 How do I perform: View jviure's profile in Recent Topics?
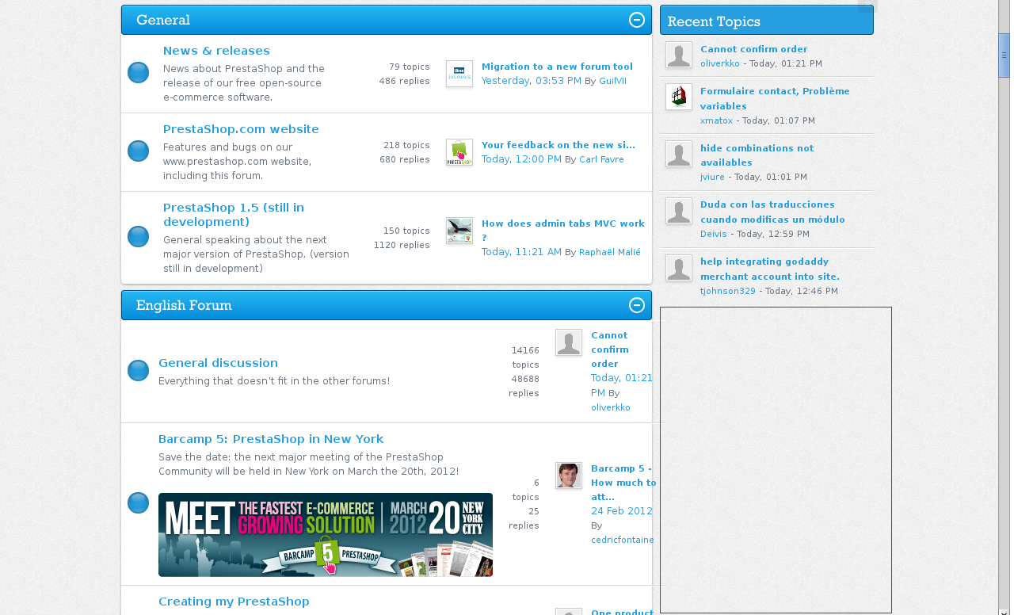coord(713,177)
